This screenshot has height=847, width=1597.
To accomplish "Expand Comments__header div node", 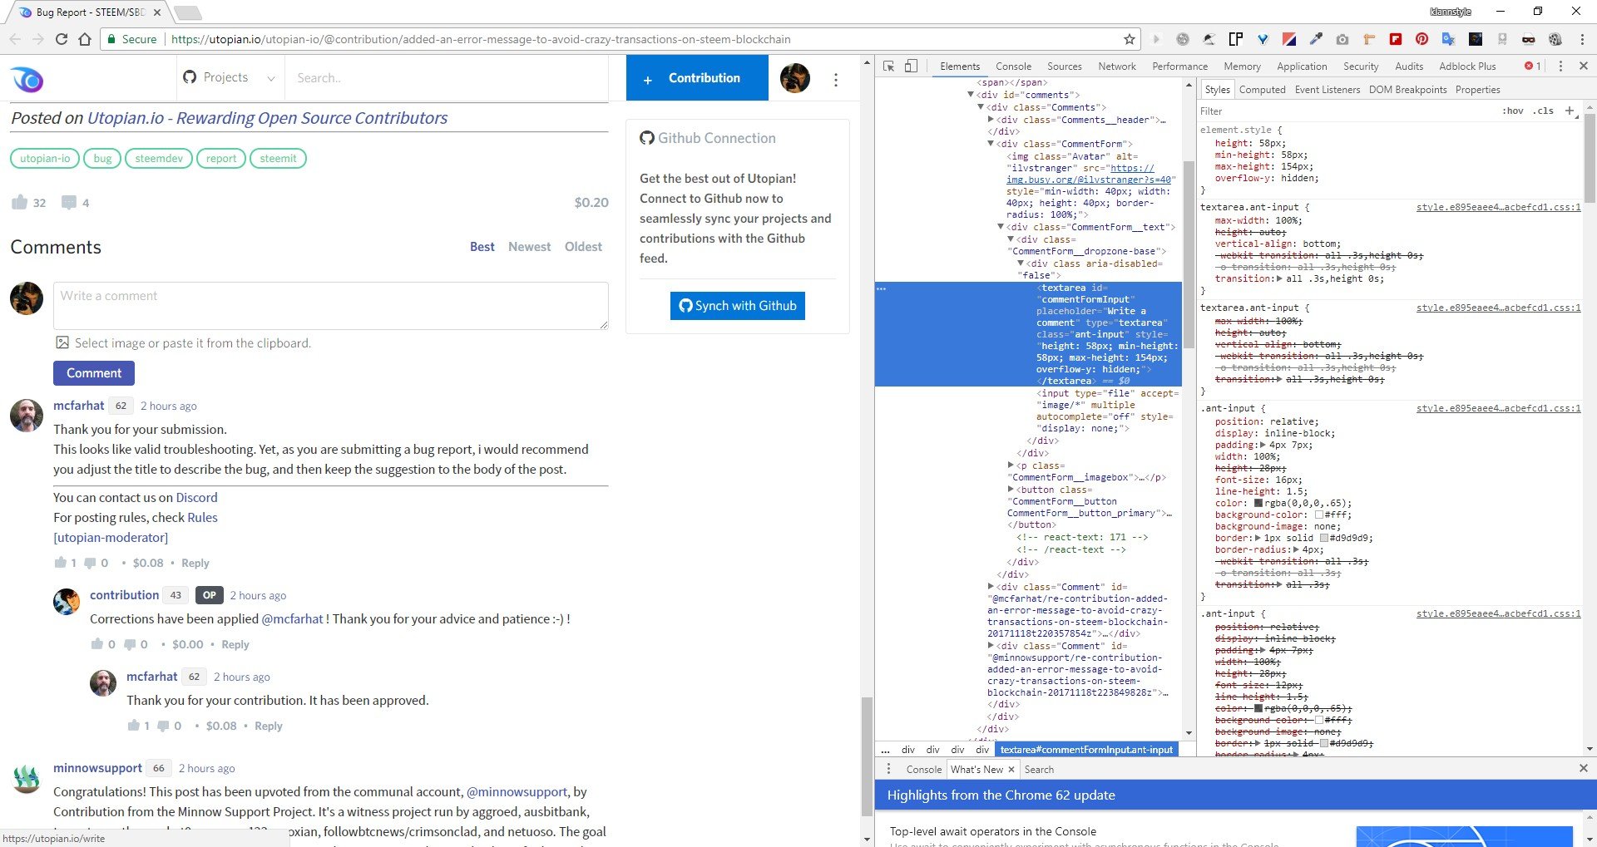I will pos(990,120).
